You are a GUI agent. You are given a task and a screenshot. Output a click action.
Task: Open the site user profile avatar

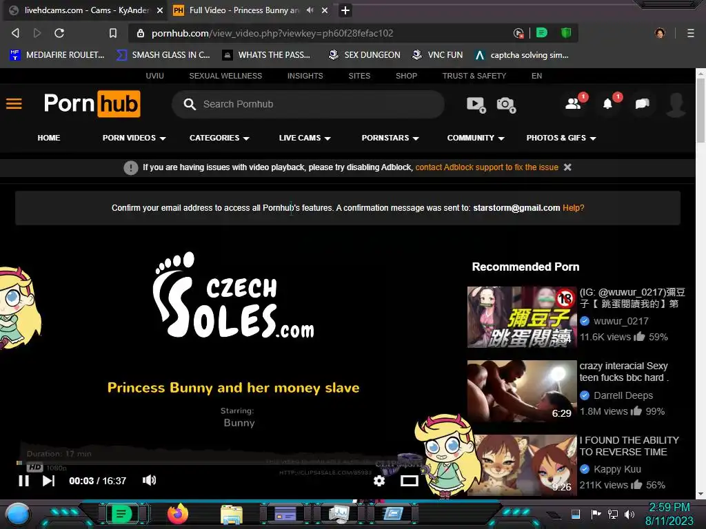(x=676, y=105)
